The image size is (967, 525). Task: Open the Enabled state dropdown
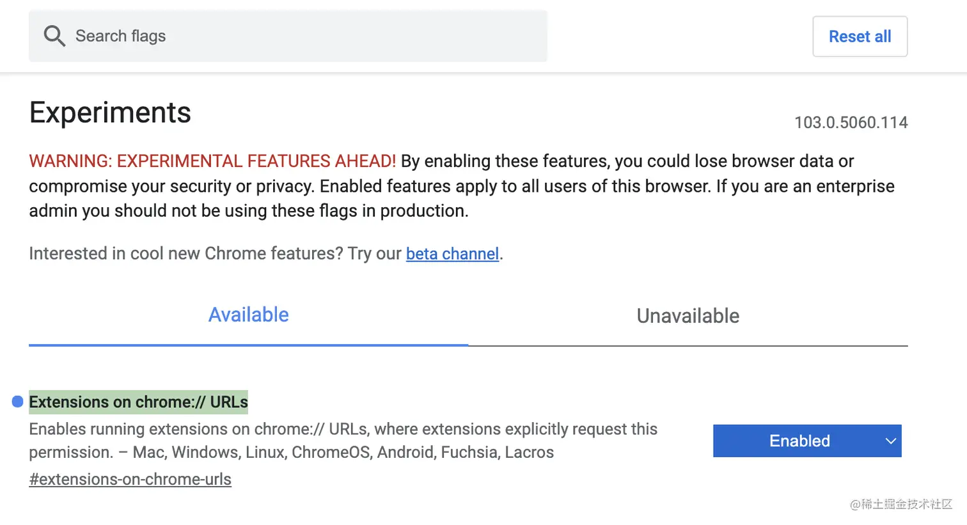coord(799,441)
